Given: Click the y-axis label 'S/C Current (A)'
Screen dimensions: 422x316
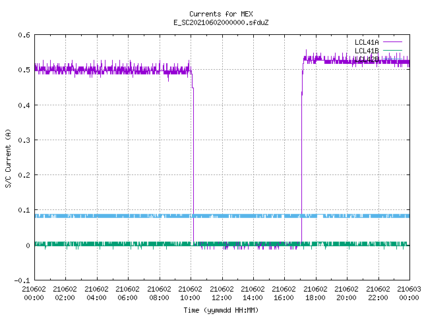Looking at the screenshot, I should (x=8, y=158).
